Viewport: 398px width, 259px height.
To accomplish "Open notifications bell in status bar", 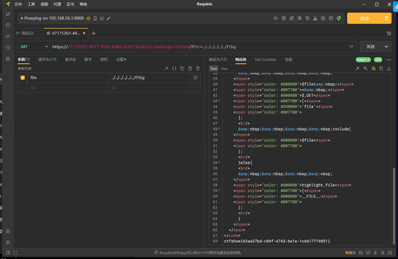I will (383, 253).
